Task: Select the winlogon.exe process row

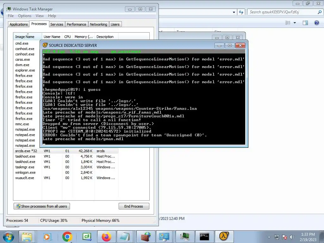Action: click(x=66, y=172)
